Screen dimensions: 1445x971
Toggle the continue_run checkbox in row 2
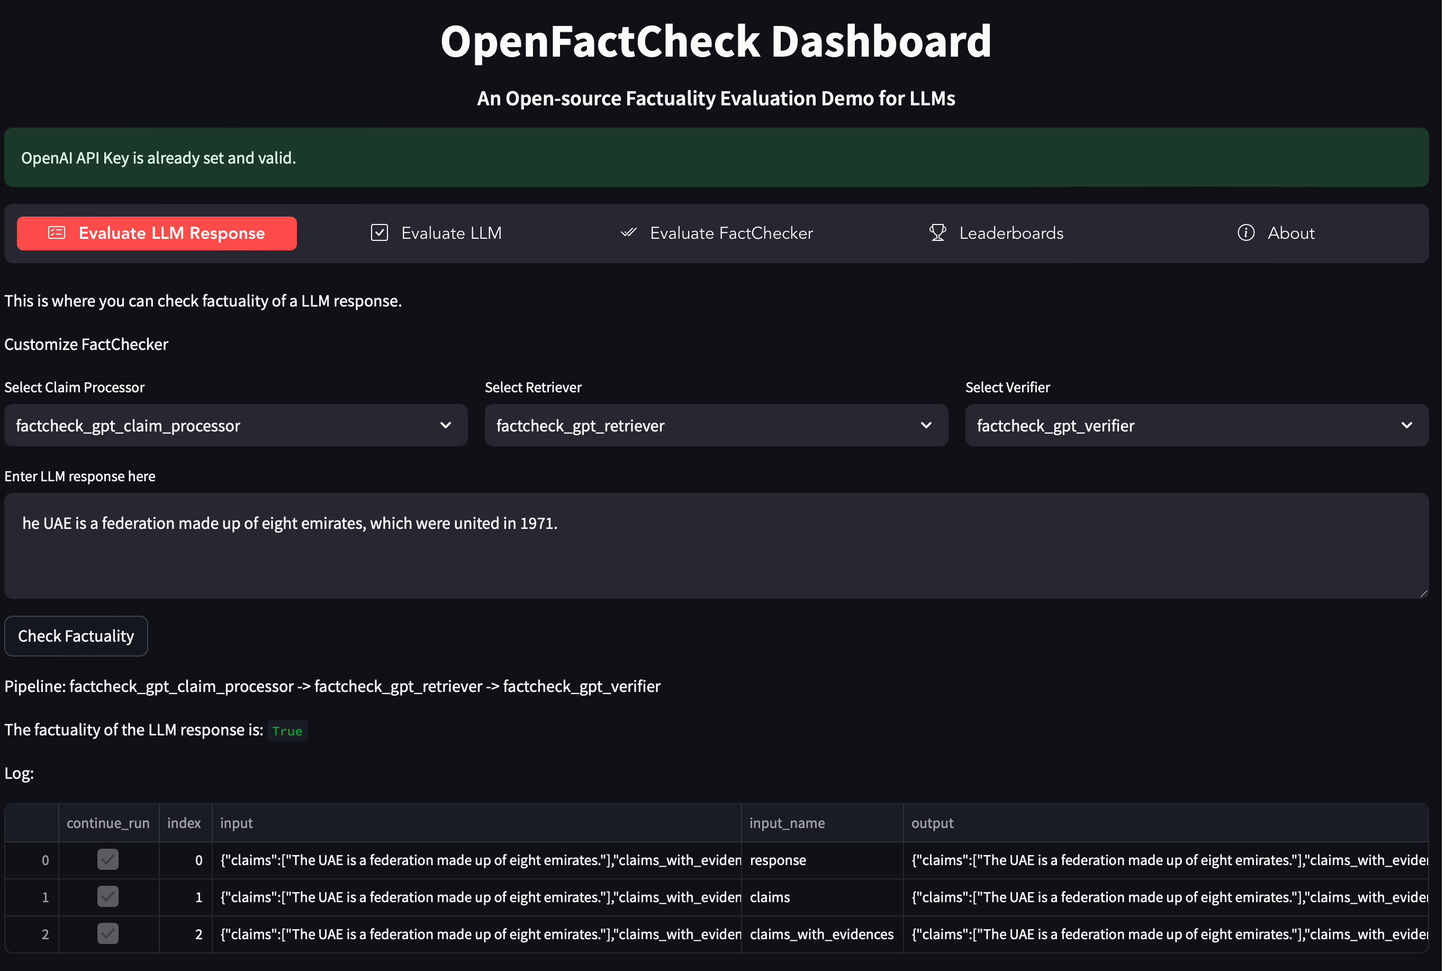click(x=108, y=934)
